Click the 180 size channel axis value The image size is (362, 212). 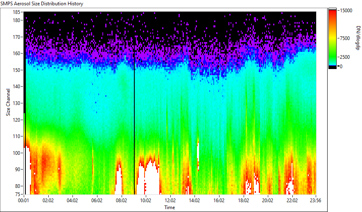[x=17, y=20]
